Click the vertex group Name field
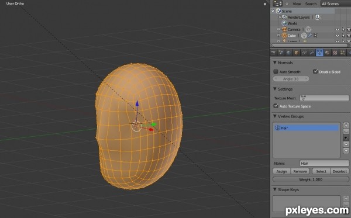The width and height of the screenshot is (351, 218). coord(324,163)
